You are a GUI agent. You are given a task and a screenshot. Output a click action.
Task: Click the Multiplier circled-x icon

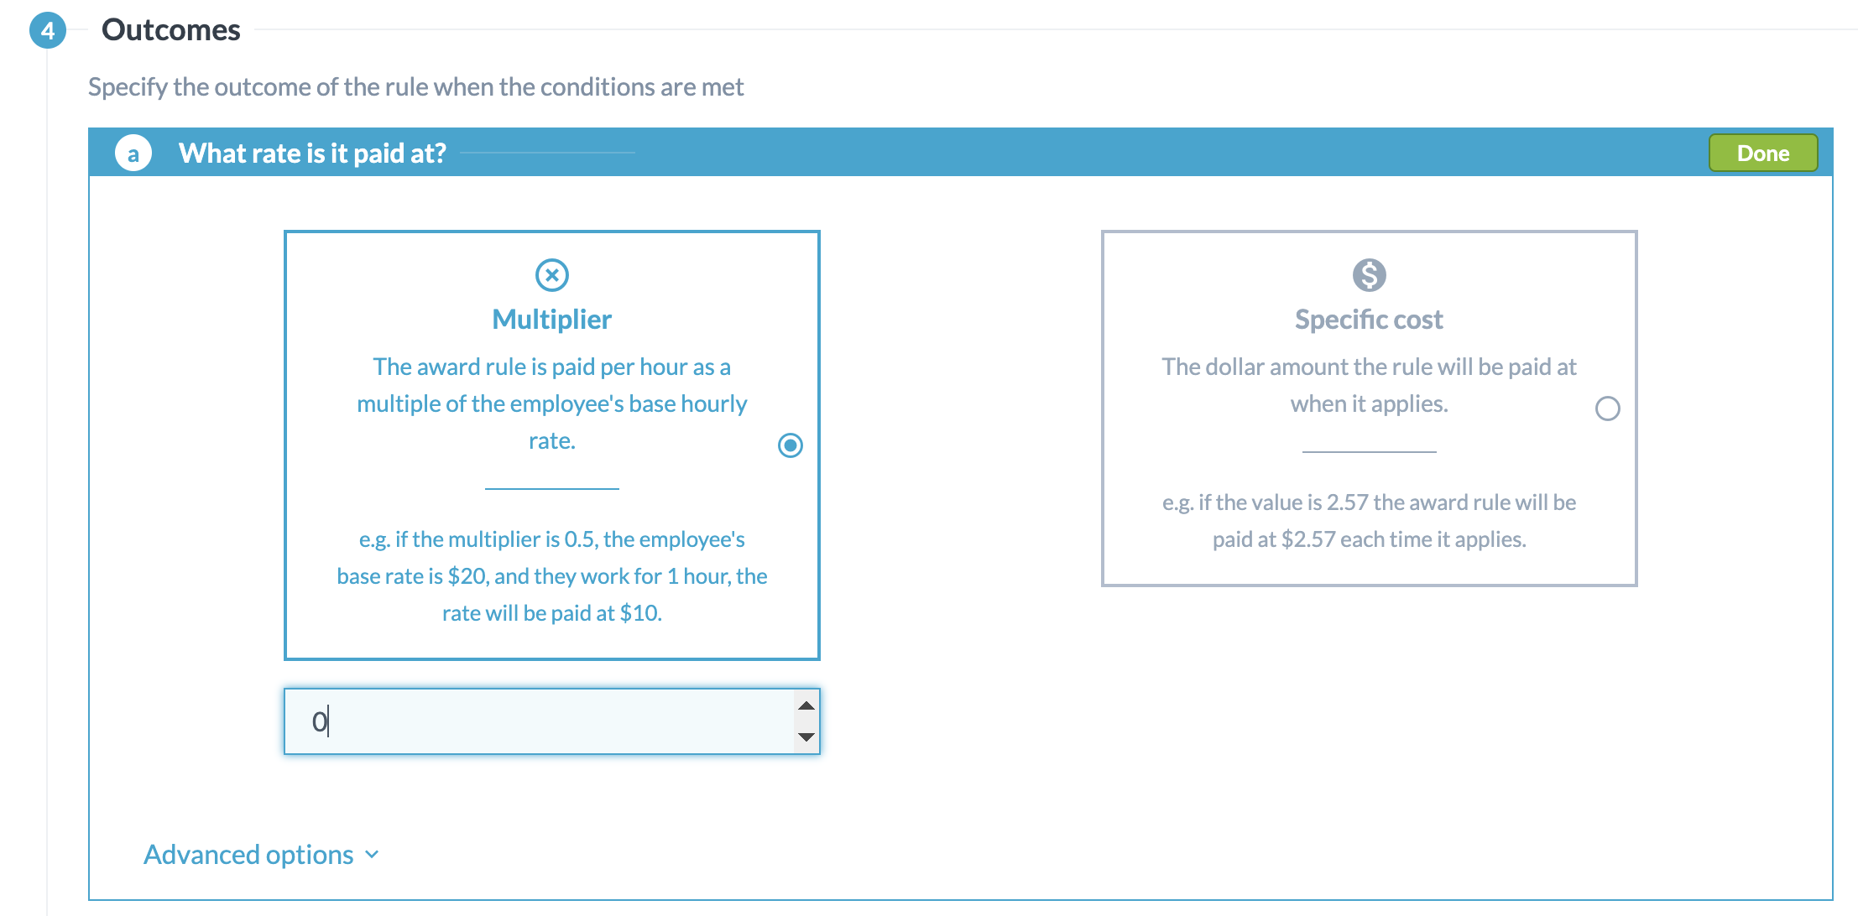pyautogui.click(x=552, y=275)
